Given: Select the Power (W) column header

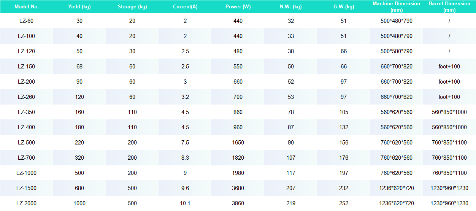Looking at the screenshot, I should coord(238,7).
